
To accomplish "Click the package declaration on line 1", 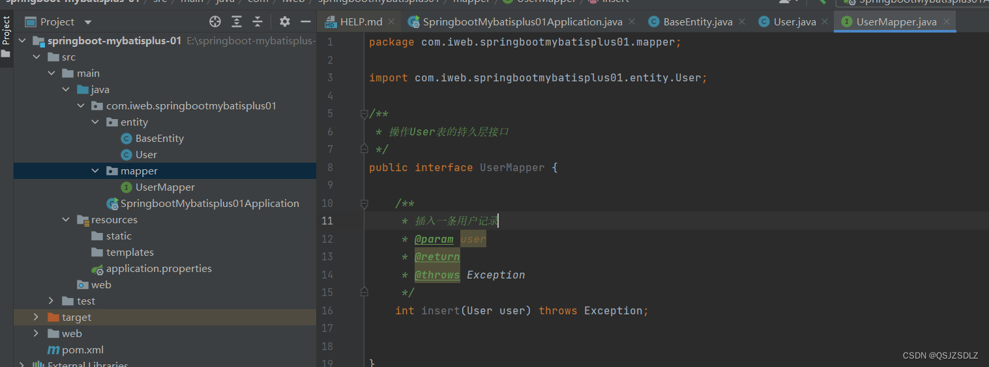I will point(525,42).
